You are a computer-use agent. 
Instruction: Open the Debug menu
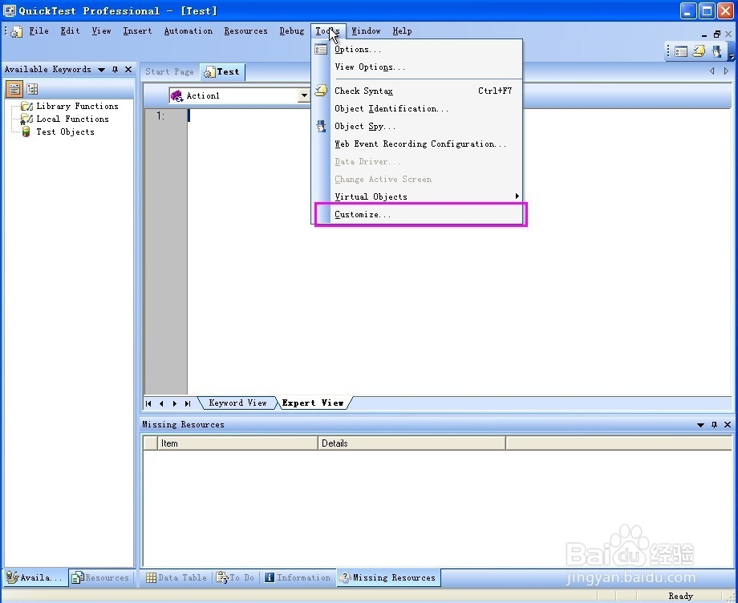click(292, 31)
